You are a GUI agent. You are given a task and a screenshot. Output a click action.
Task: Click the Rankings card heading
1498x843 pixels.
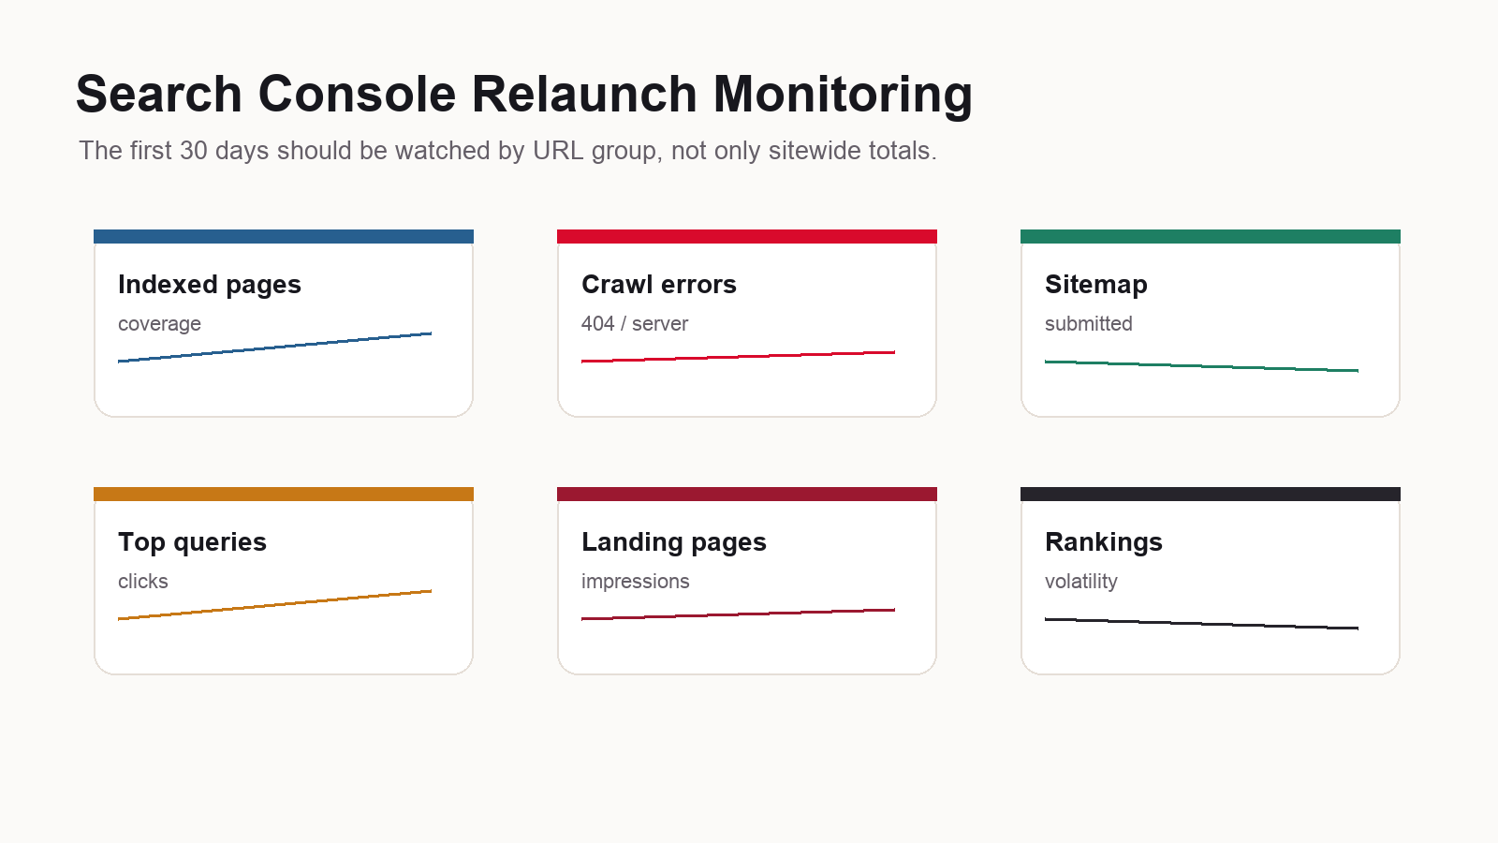(1104, 542)
